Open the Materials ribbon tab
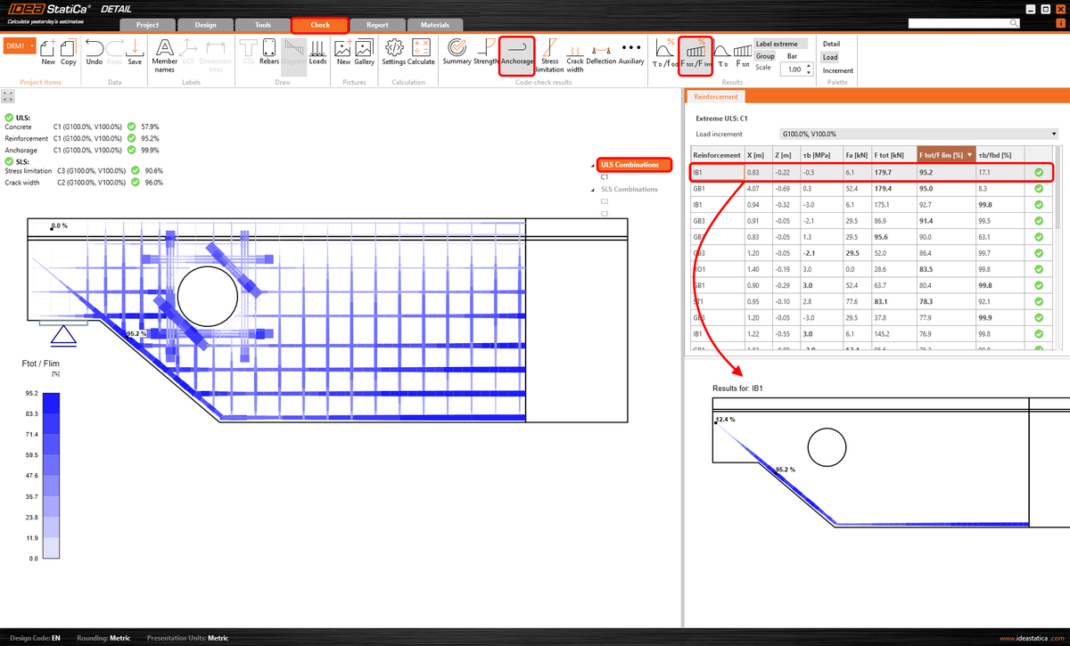Image resolution: width=1070 pixels, height=646 pixels. (436, 25)
